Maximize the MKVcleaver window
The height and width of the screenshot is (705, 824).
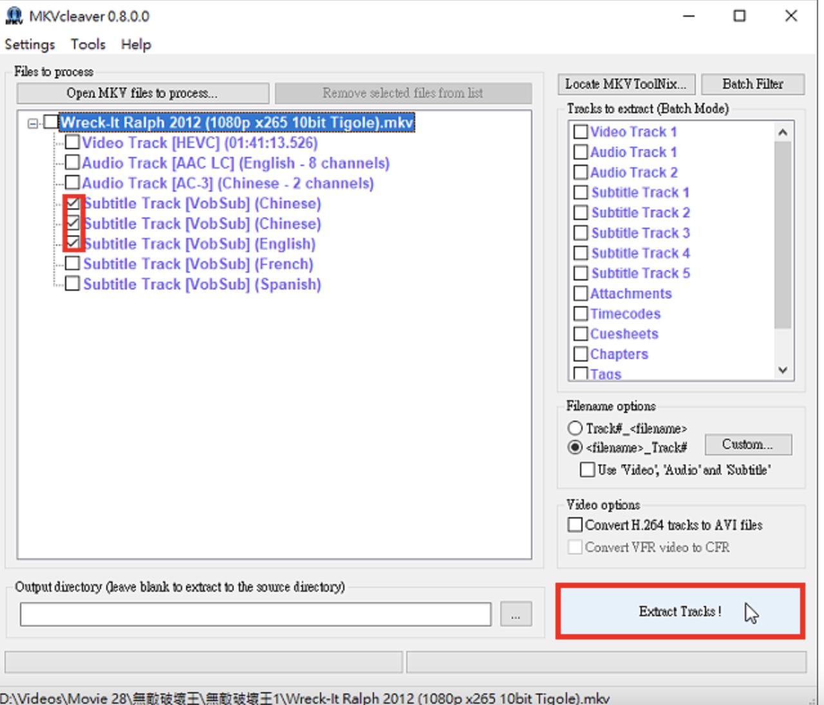tap(740, 16)
